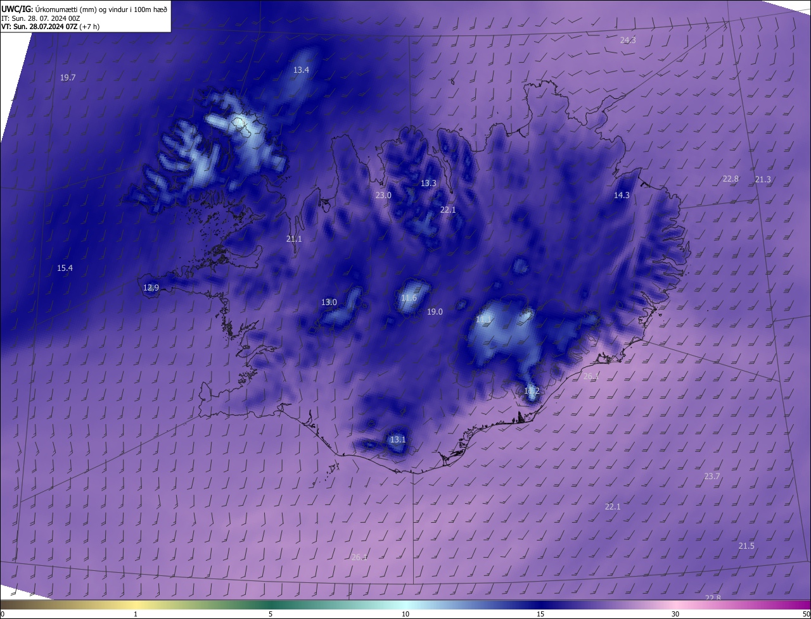
Task: Click the 13.0 value label
Action: coord(329,302)
